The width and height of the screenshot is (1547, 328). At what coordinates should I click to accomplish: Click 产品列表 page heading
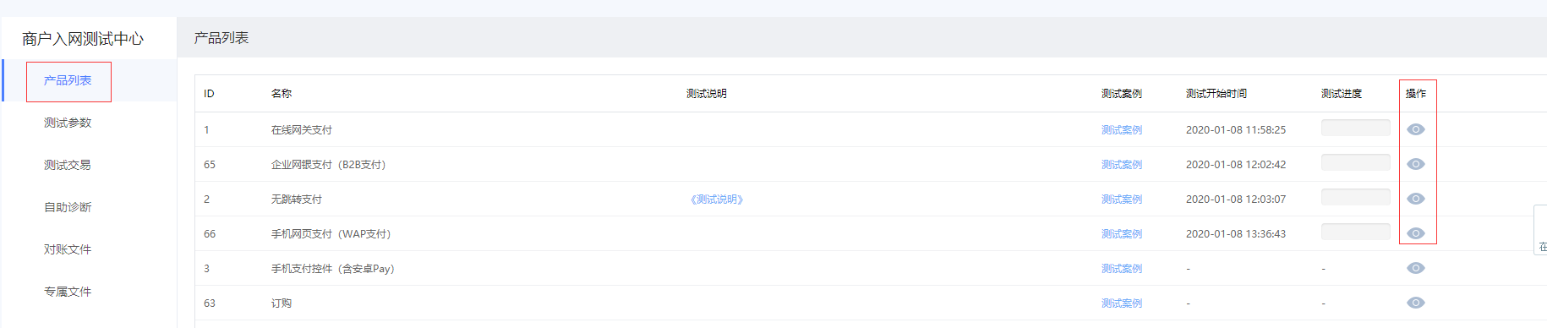click(x=221, y=38)
